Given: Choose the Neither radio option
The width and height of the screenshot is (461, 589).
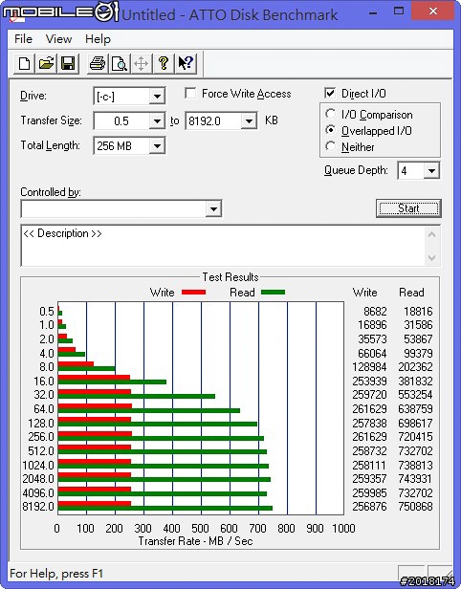Looking at the screenshot, I should click(x=330, y=146).
